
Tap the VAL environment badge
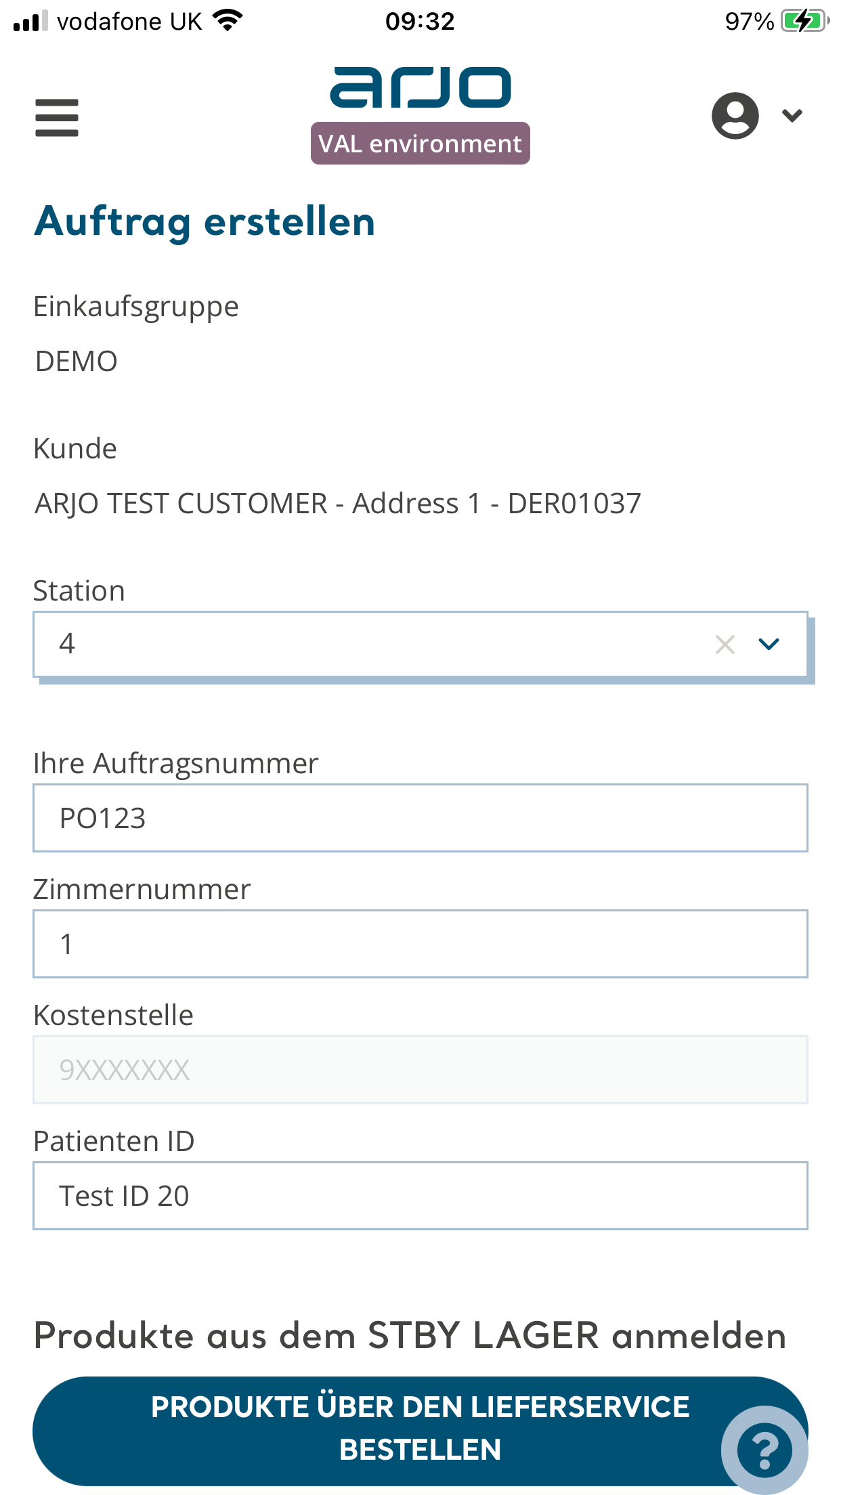point(420,144)
